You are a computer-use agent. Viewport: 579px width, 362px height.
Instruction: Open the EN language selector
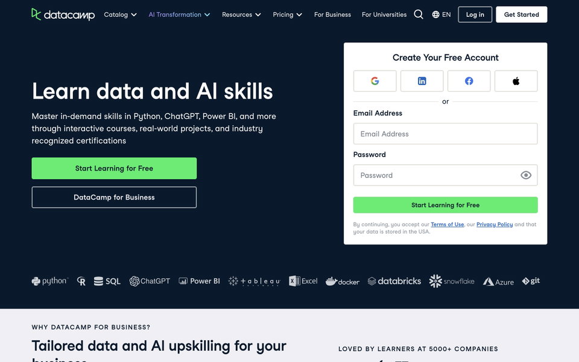pos(441,14)
